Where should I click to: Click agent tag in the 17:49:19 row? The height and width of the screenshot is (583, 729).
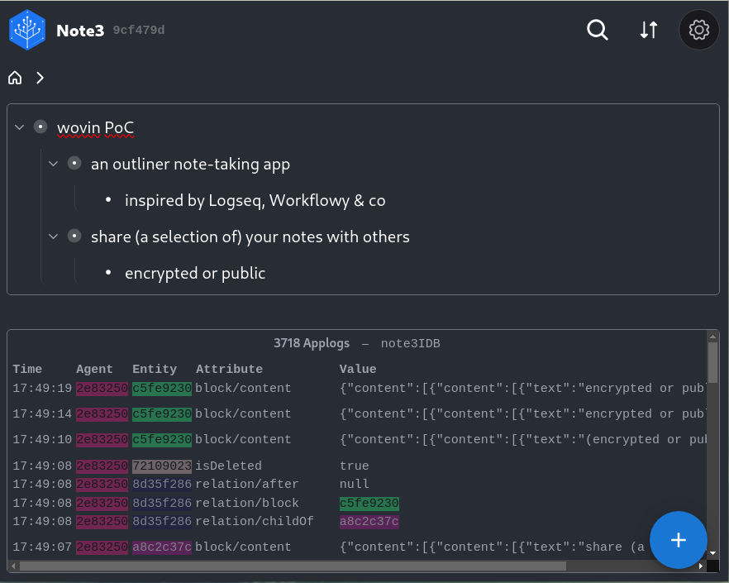102,388
